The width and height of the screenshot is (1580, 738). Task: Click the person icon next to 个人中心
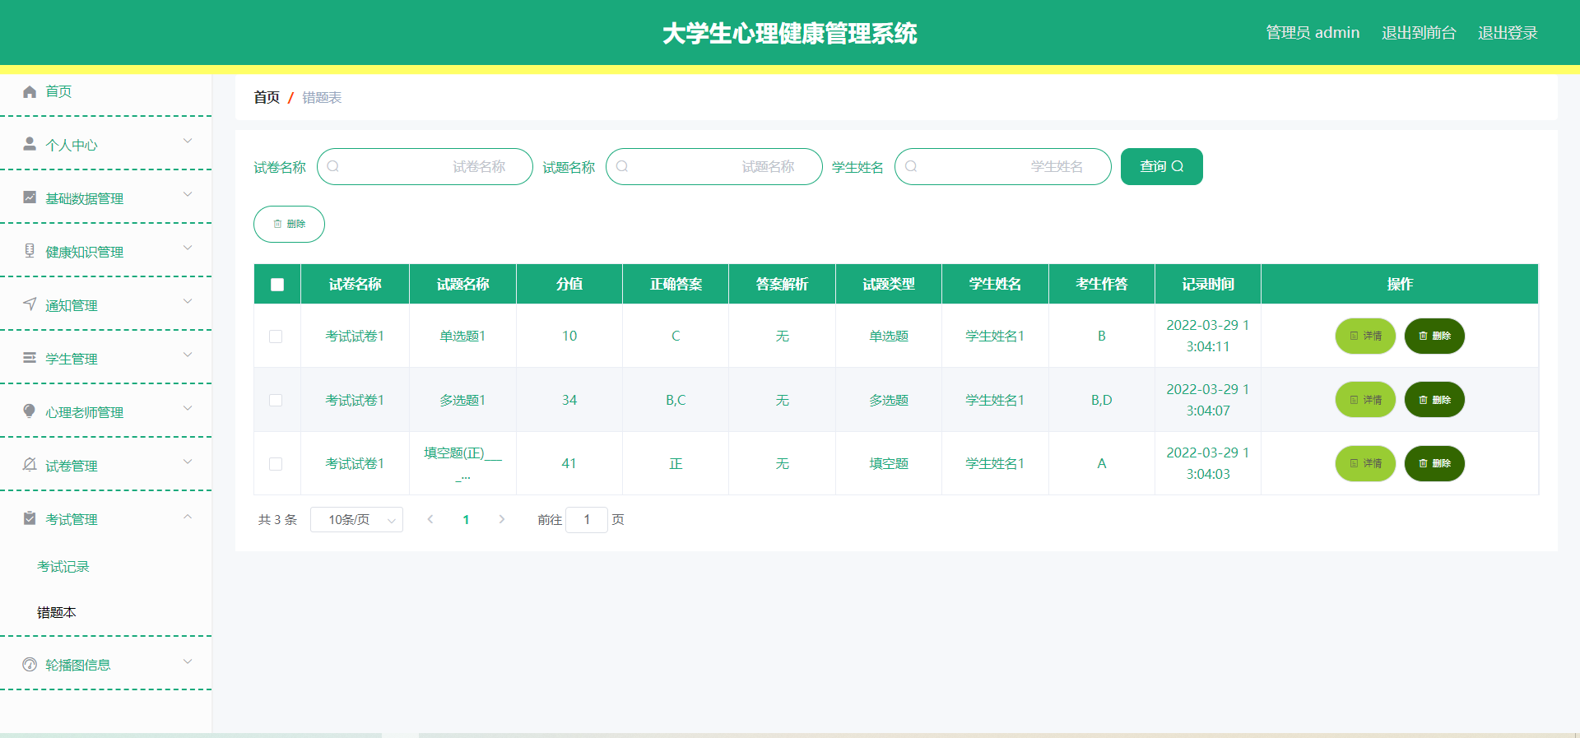[x=30, y=144]
